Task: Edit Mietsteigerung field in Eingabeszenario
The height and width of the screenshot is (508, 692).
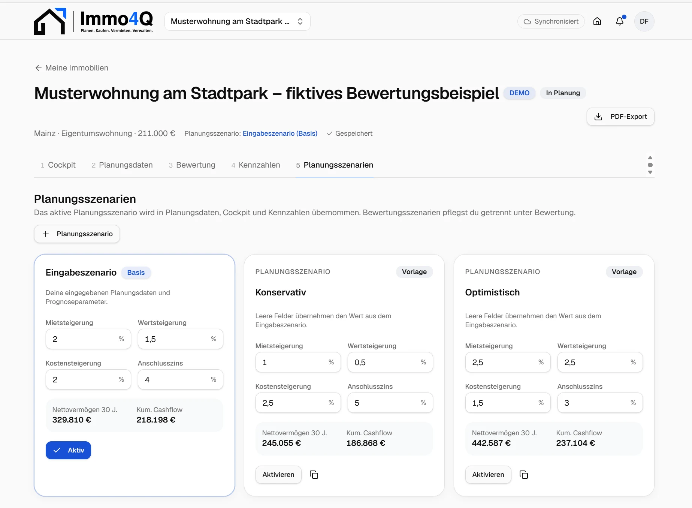Action: click(x=88, y=339)
